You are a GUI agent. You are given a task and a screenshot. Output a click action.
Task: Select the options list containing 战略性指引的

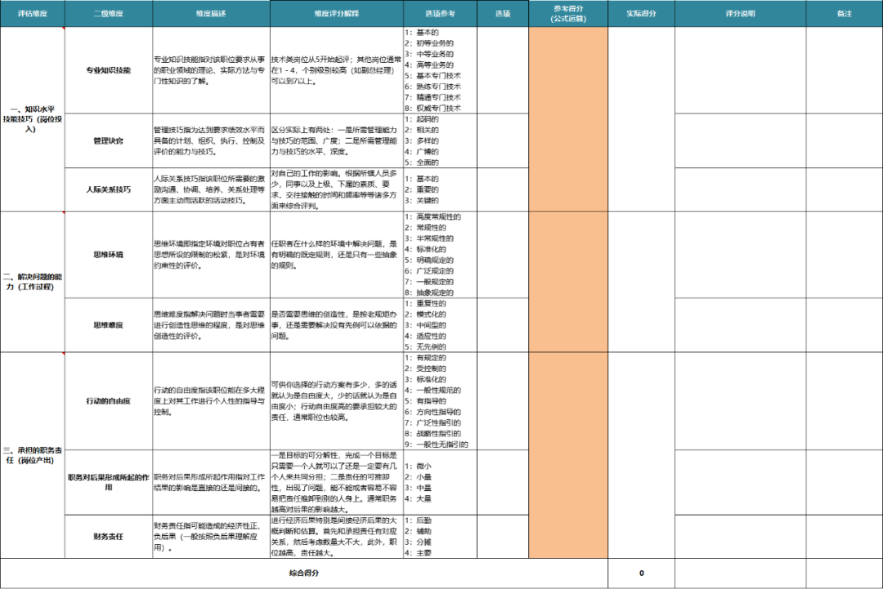440,401
